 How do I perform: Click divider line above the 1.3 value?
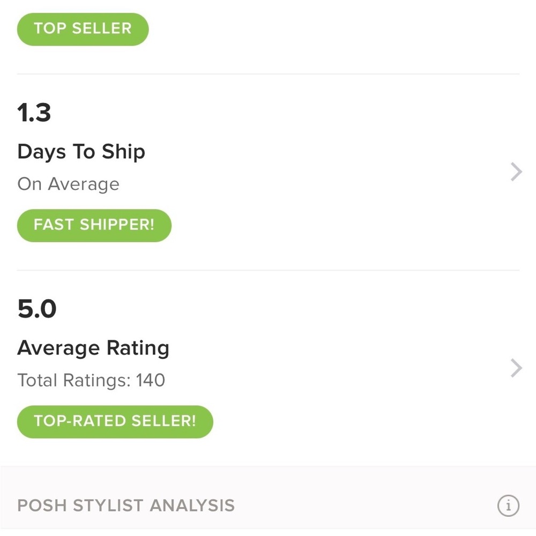268,74
